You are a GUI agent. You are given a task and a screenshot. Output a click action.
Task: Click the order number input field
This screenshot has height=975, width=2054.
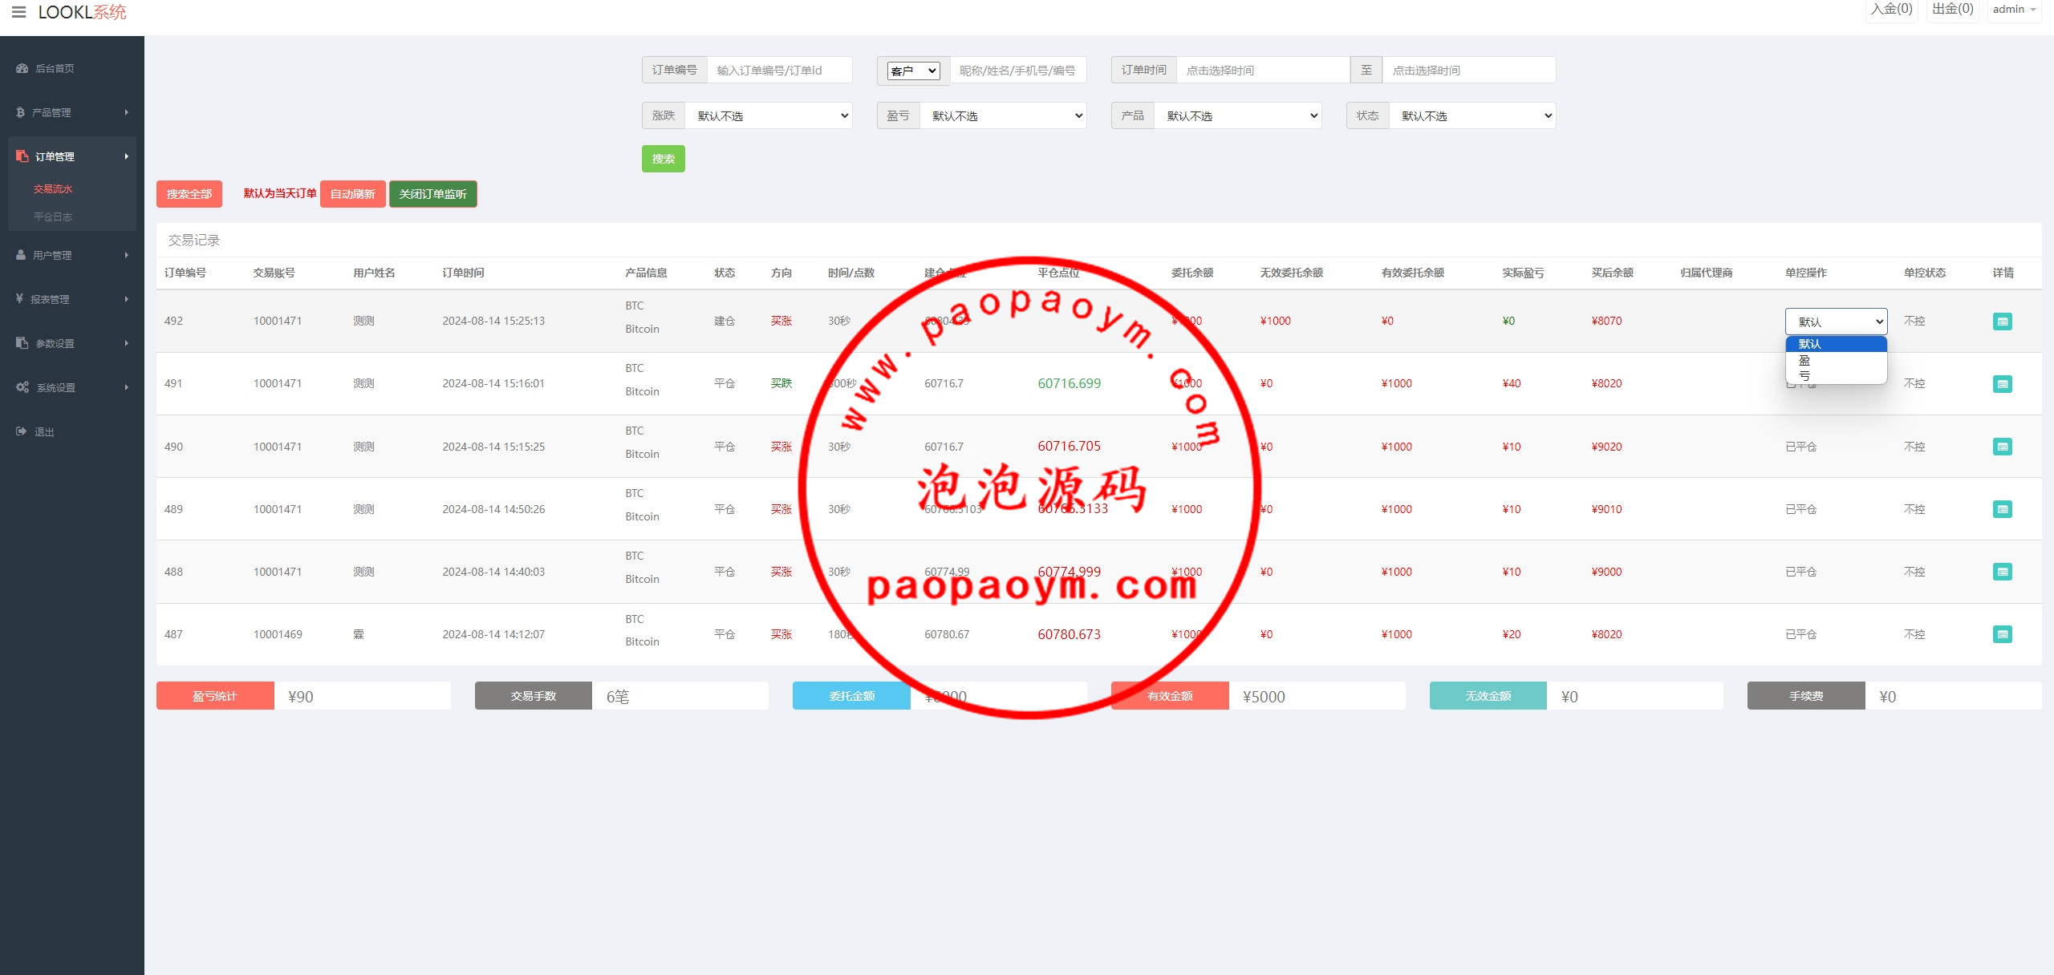pos(778,71)
